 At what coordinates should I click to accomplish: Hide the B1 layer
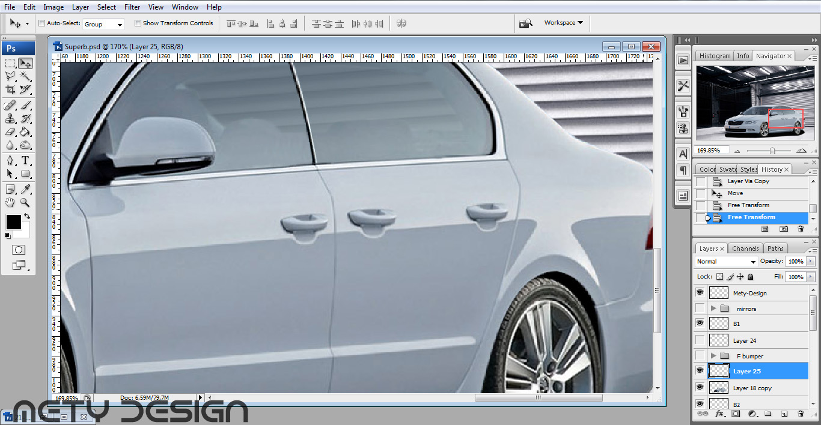point(700,323)
